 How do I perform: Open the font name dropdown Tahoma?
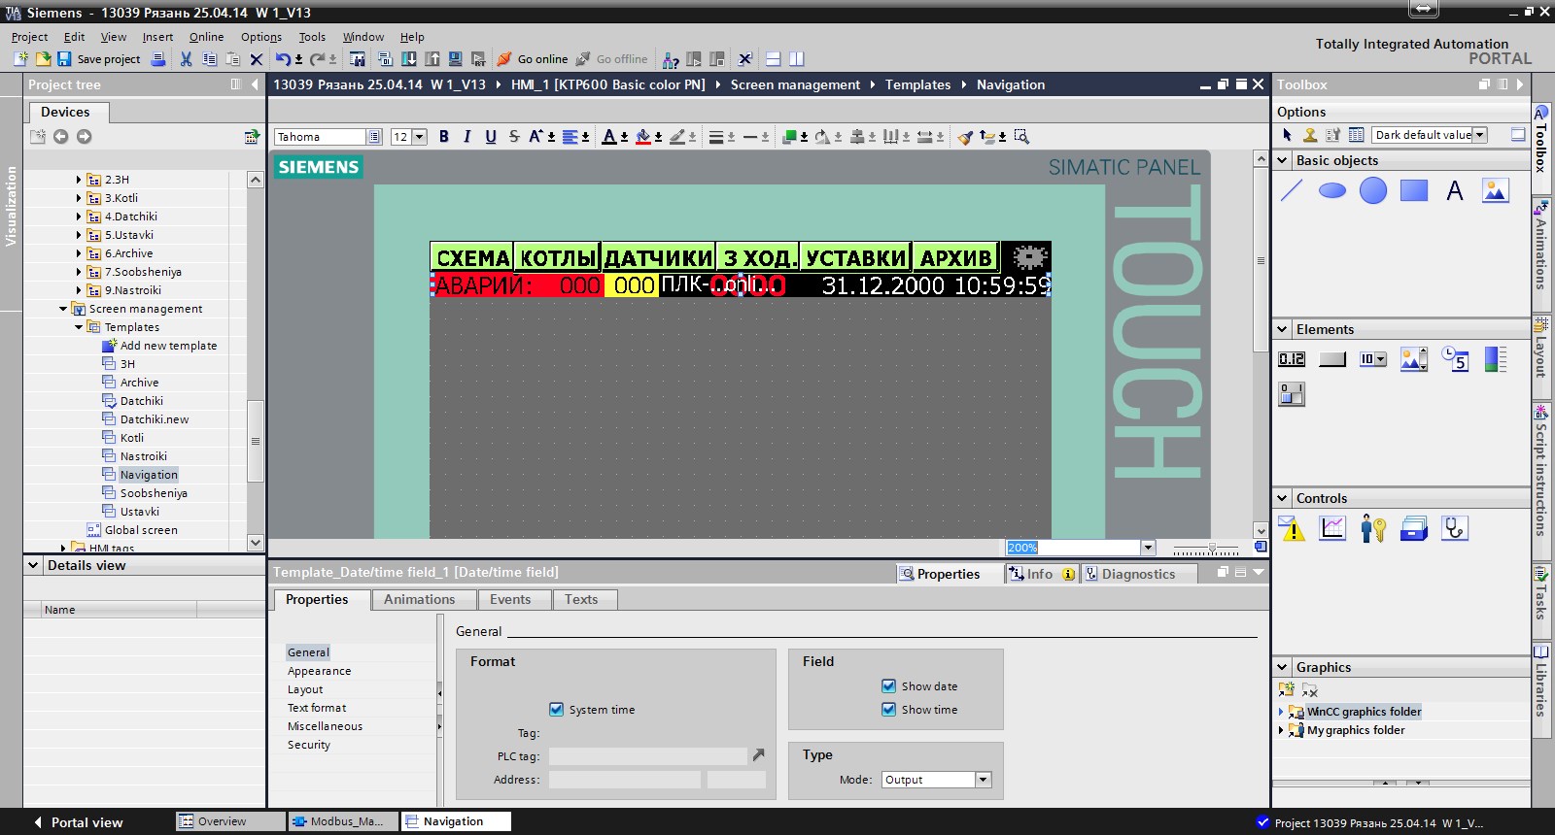373,137
